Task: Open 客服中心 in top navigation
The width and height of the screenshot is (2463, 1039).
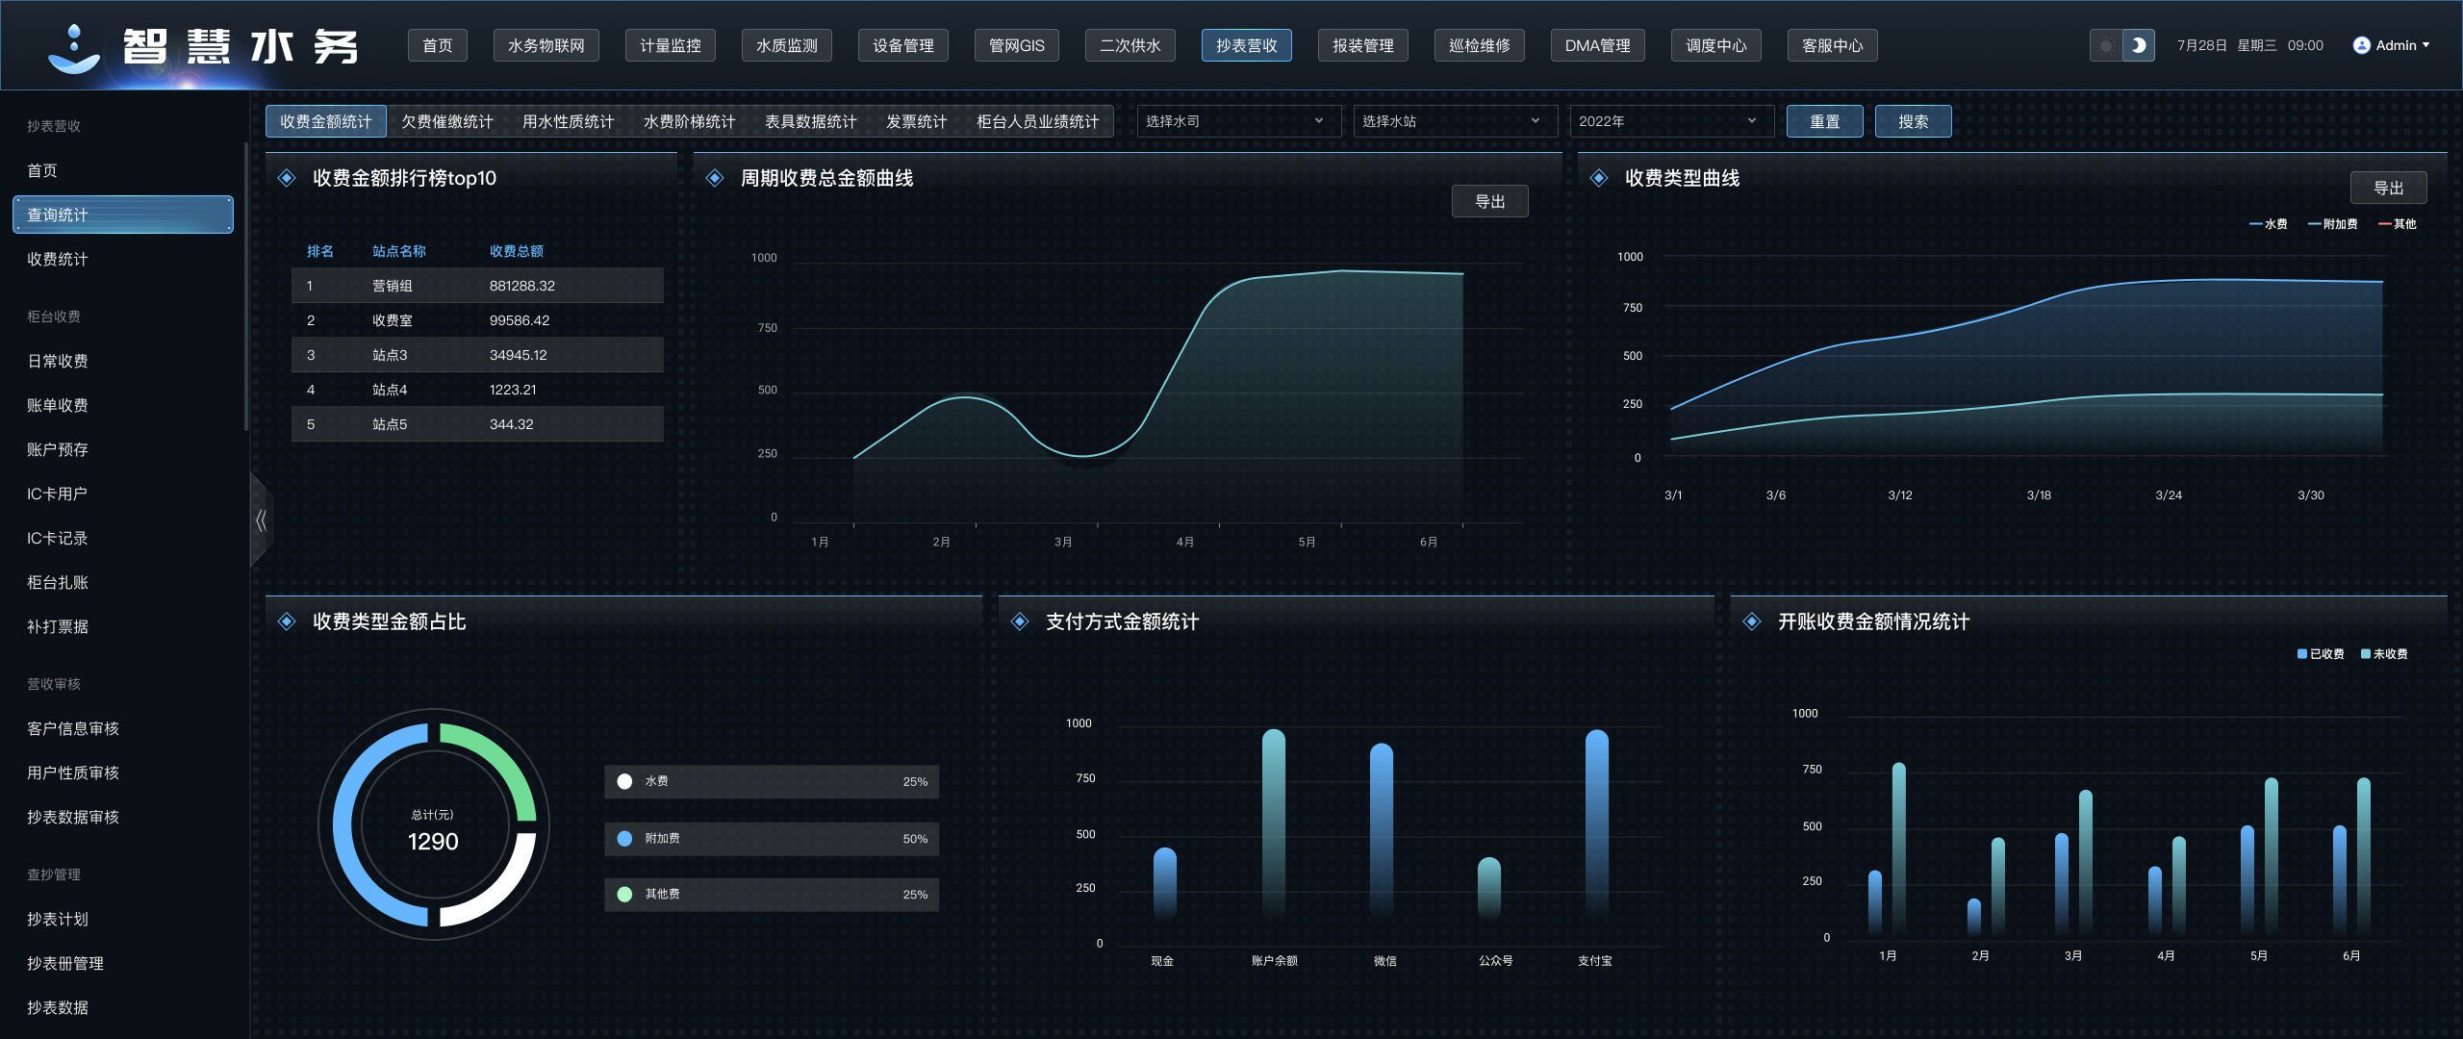Action: pyautogui.click(x=1832, y=45)
